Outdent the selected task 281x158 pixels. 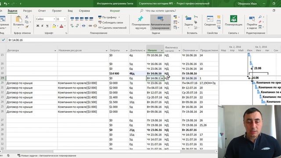(72, 26)
